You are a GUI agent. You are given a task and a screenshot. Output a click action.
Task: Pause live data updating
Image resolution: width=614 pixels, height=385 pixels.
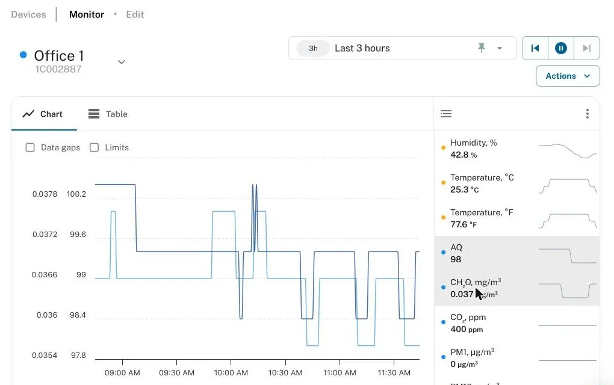(x=561, y=48)
